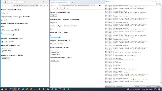Toggle checkbox ON/OFF in Chrome page

(x=51, y=44)
